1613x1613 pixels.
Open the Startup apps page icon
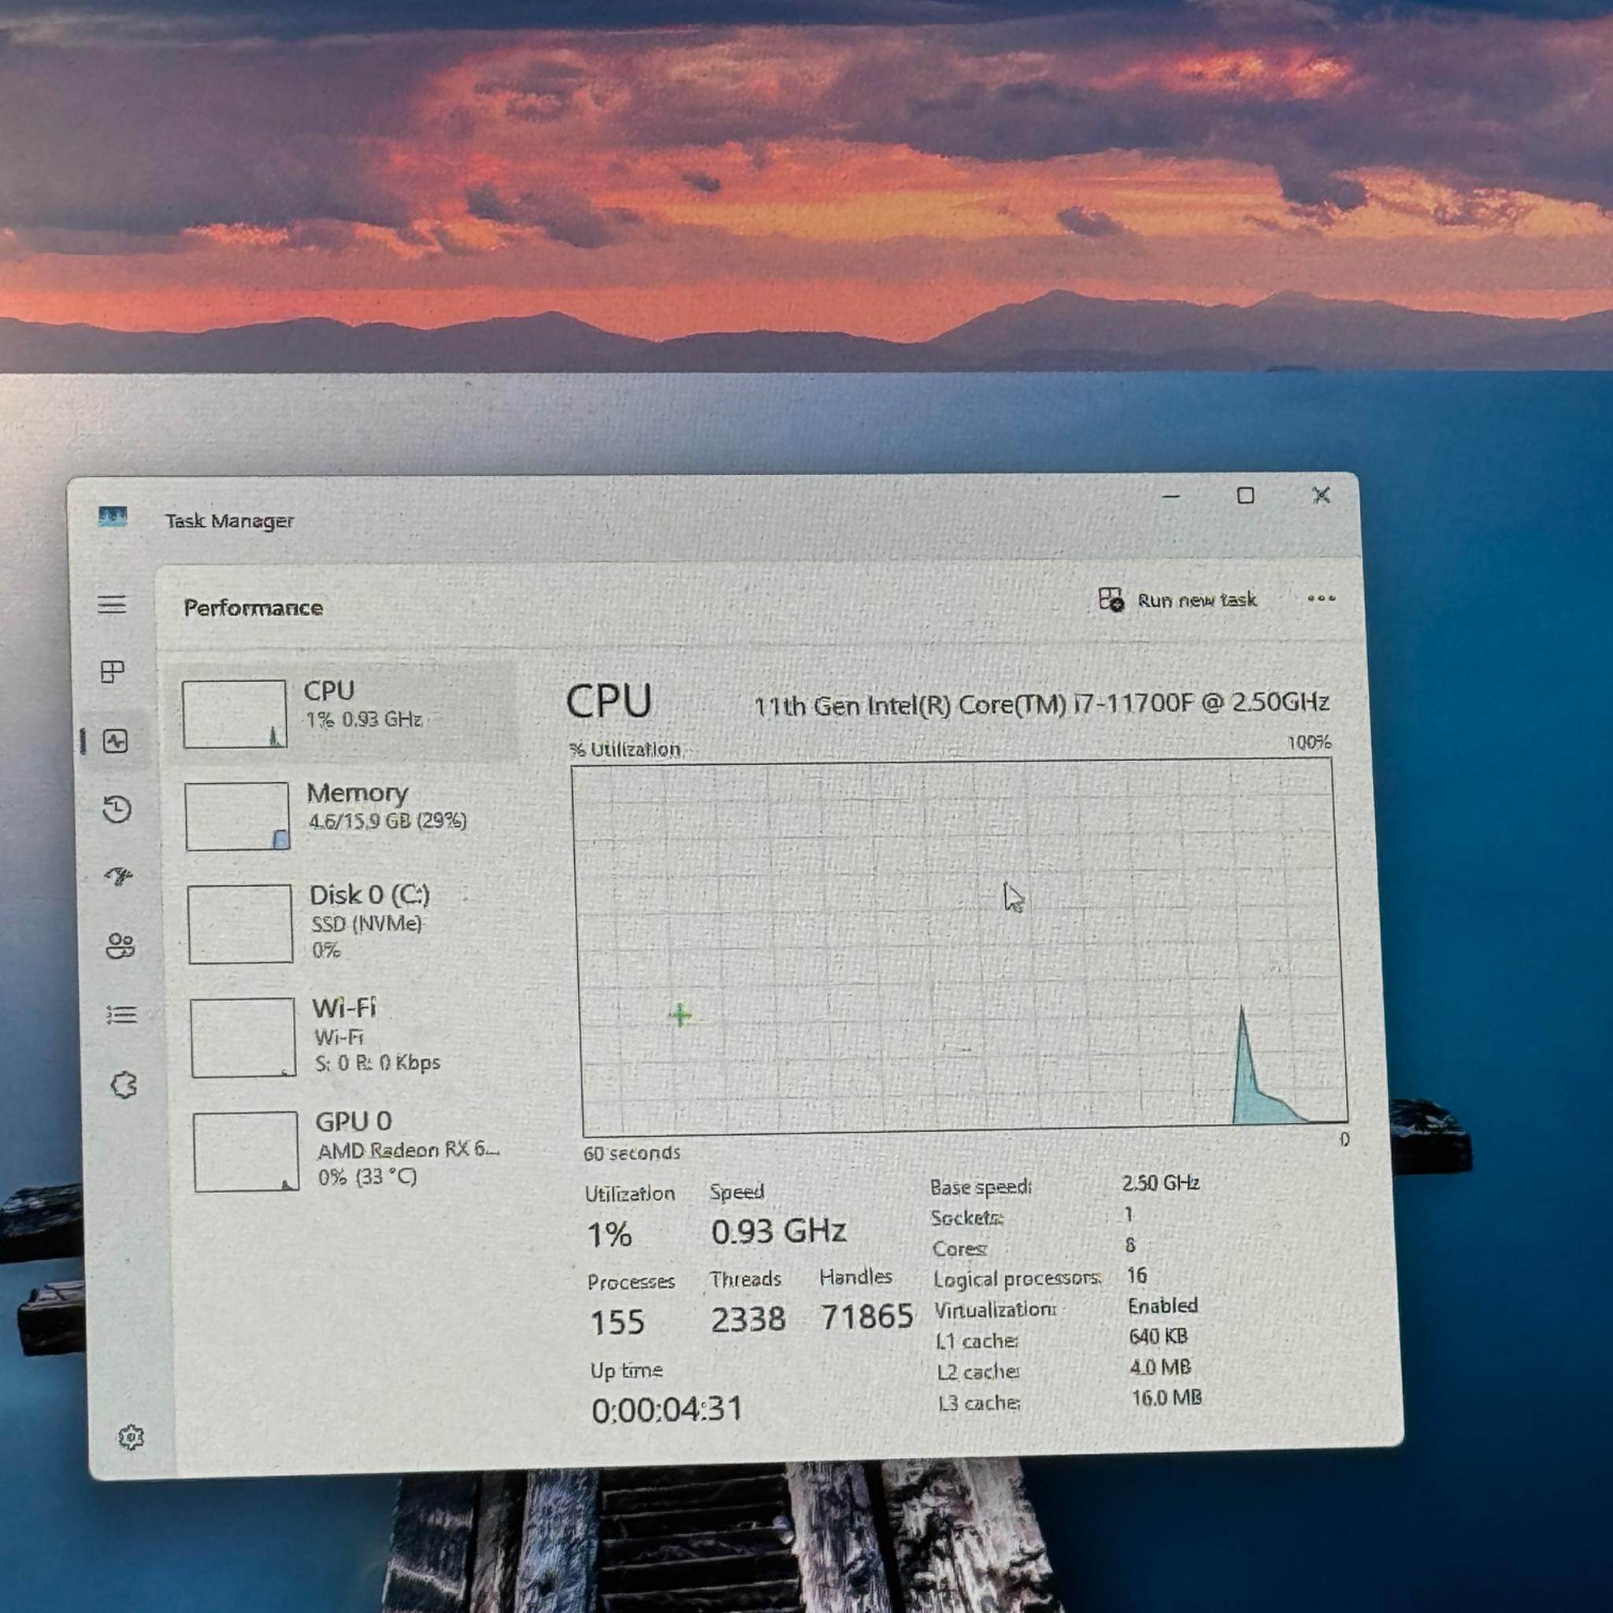pos(119,877)
